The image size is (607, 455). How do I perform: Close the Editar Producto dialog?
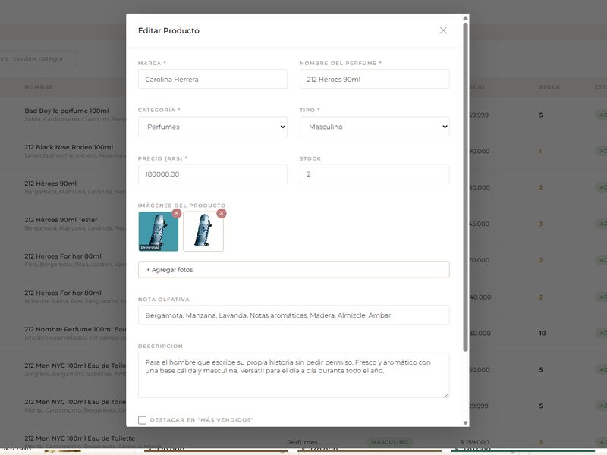coord(443,30)
